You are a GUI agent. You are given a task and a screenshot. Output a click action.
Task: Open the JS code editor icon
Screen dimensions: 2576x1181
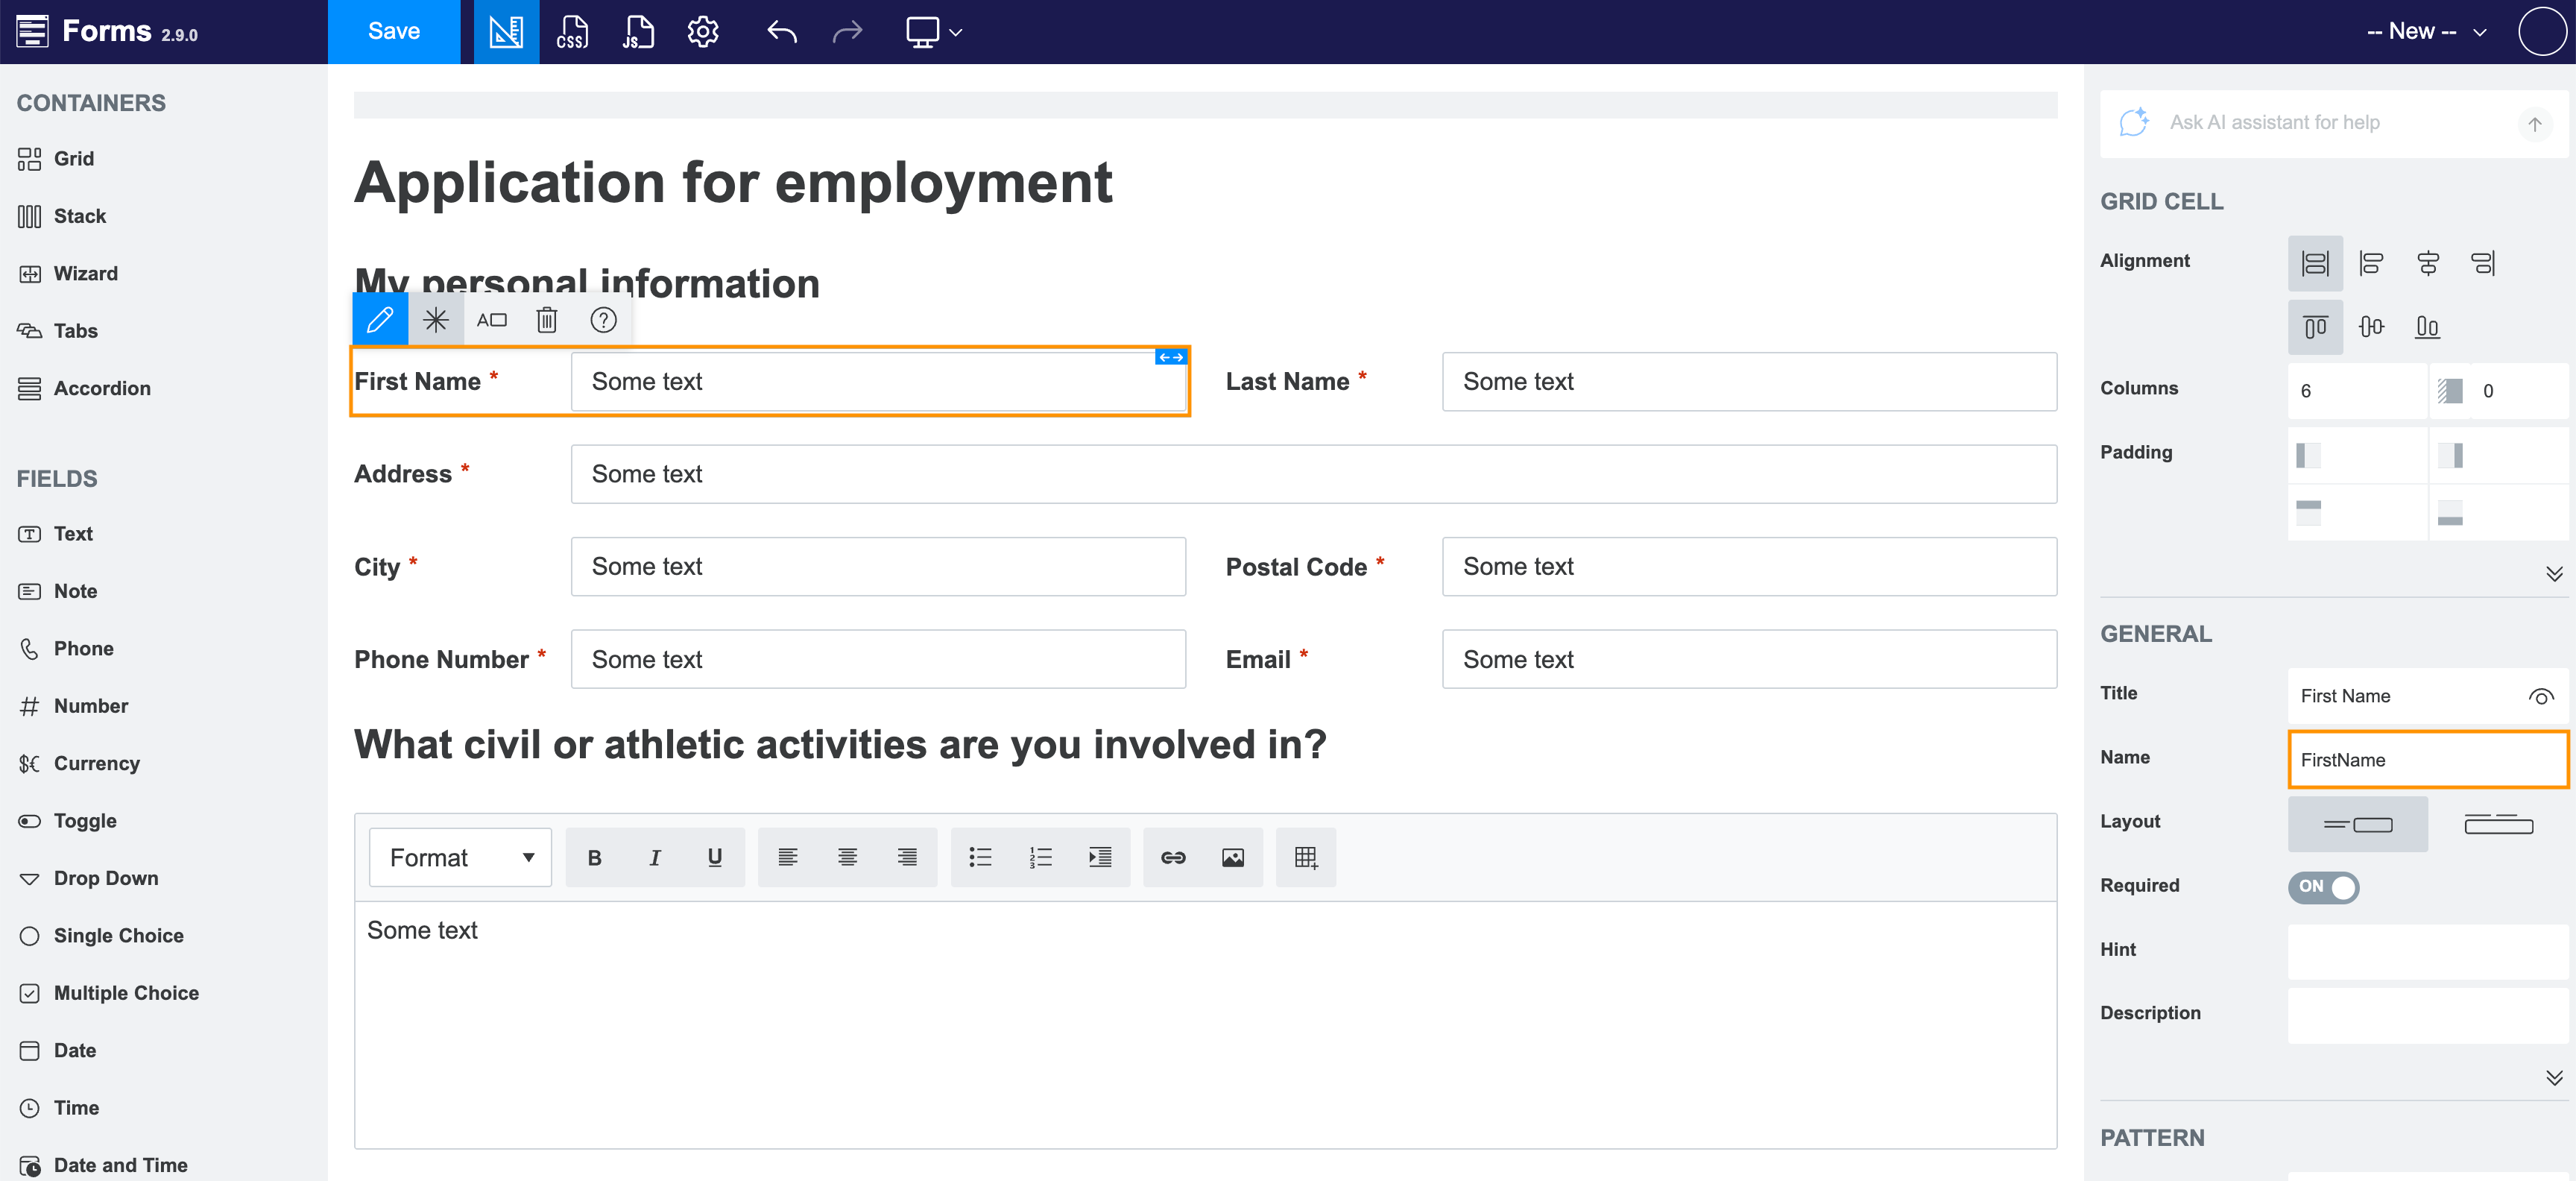(x=637, y=32)
